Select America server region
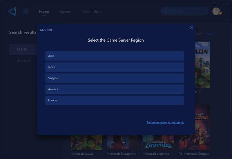Viewport: 232px width, 159px height. [x=115, y=89]
